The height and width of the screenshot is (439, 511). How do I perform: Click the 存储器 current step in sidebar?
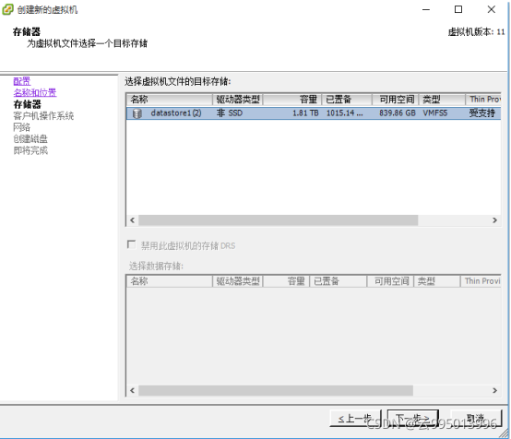(x=28, y=104)
